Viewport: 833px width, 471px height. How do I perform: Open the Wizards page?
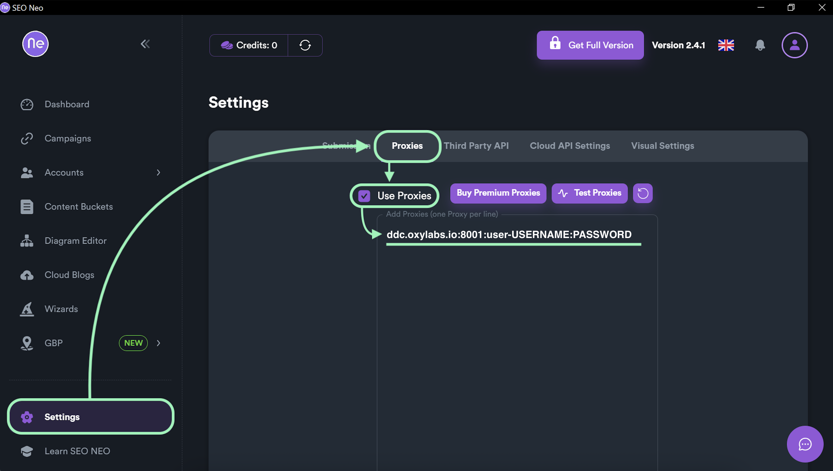pyautogui.click(x=61, y=309)
